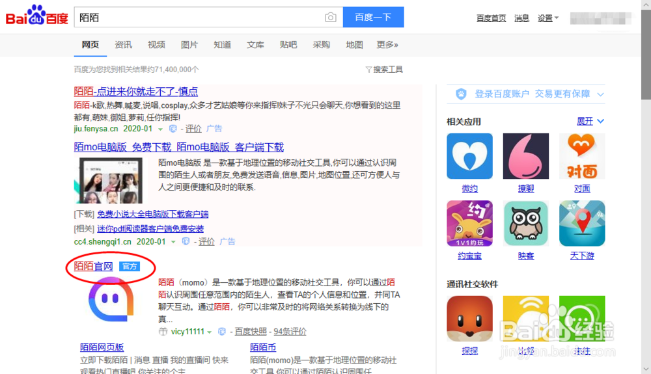The height and width of the screenshot is (374, 651).
Task: Open the 天下游 map app icon
Action: [x=582, y=224]
